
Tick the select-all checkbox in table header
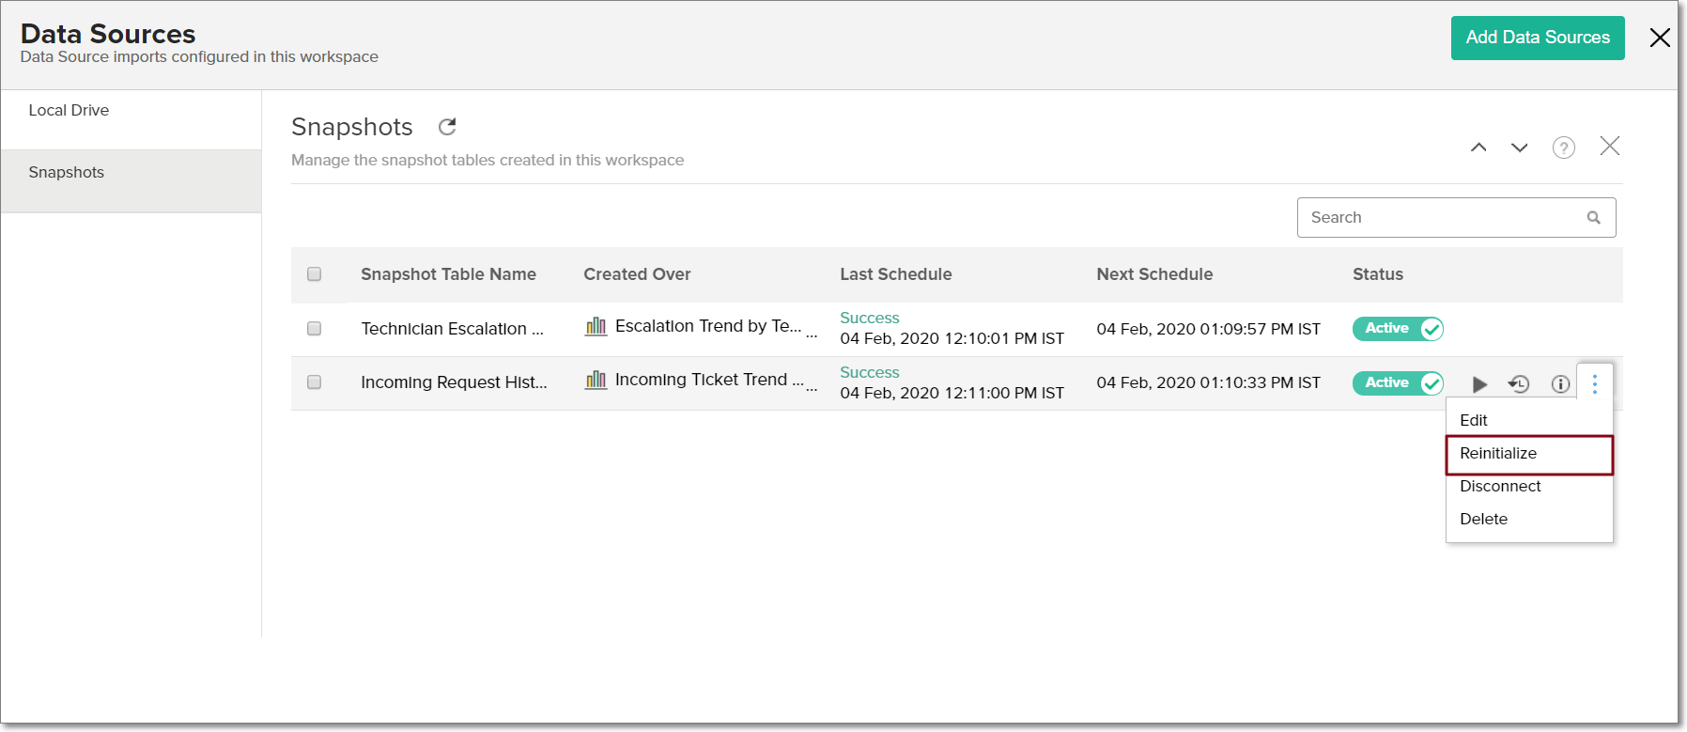pyautogui.click(x=315, y=274)
